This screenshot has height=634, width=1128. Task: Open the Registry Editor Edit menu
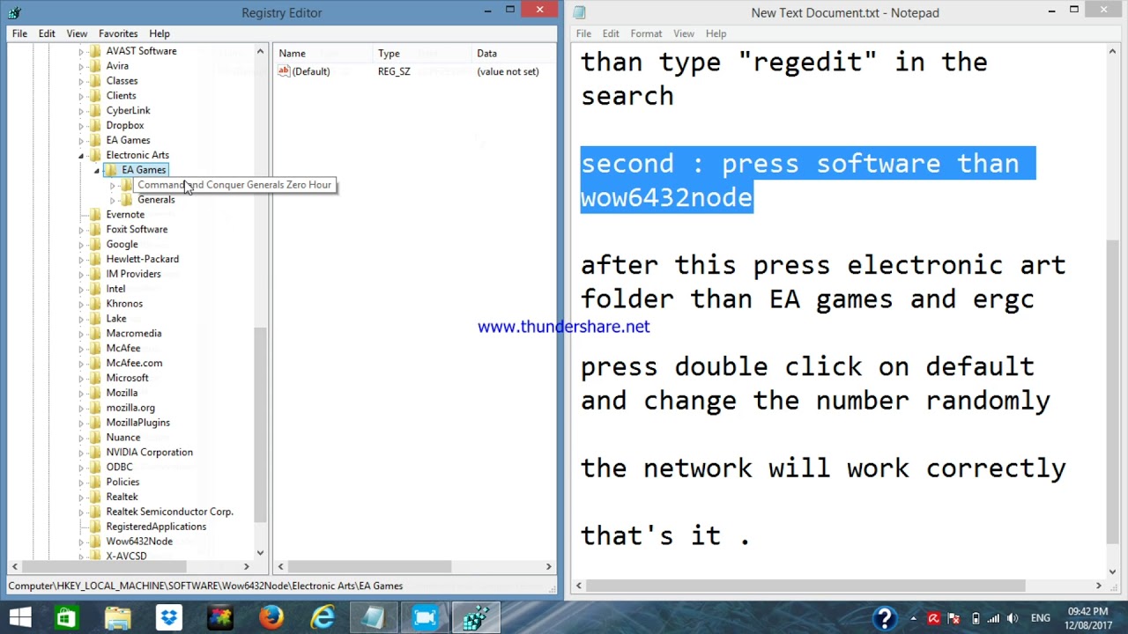pyautogui.click(x=47, y=33)
